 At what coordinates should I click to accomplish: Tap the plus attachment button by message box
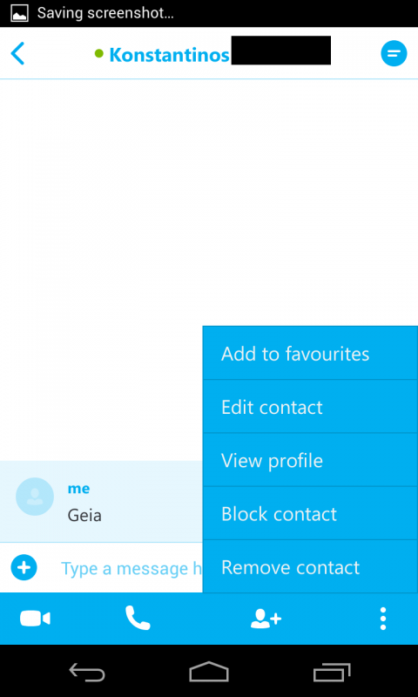click(x=24, y=568)
